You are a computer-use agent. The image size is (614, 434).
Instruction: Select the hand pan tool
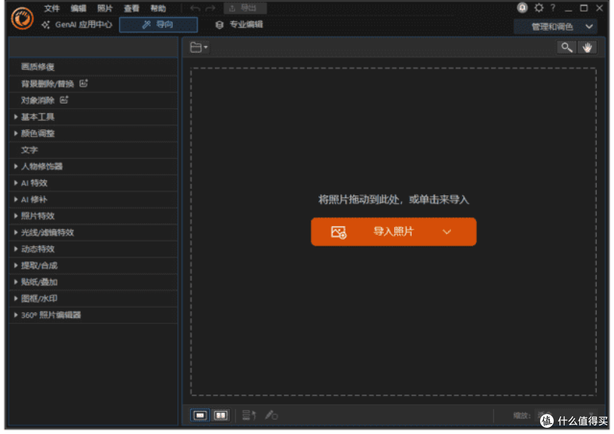tap(587, 48)
